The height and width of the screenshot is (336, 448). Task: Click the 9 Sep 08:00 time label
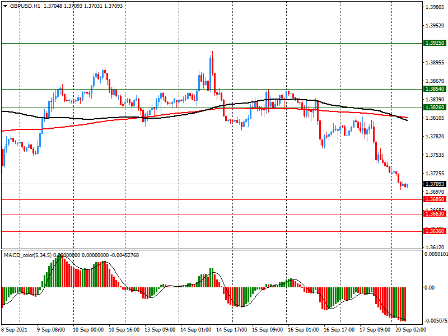[x=51, y=330]
